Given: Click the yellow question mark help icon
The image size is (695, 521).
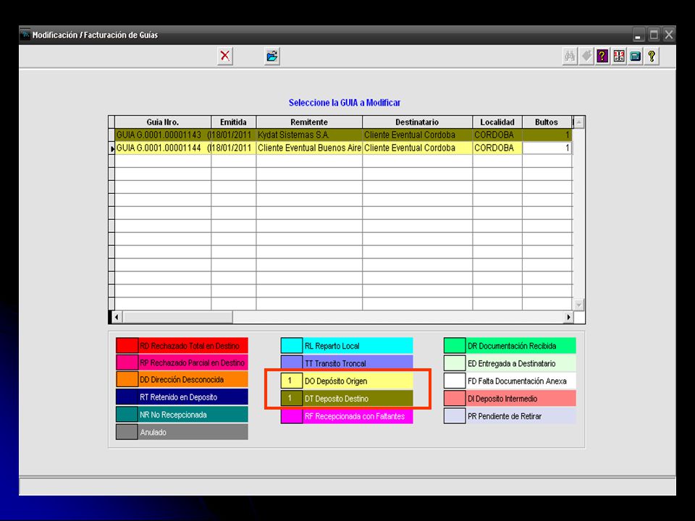Looking at the screenshot, I should 652,56.
